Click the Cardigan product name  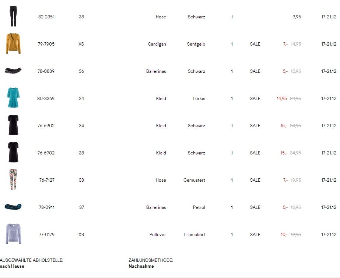pos(157,44)
